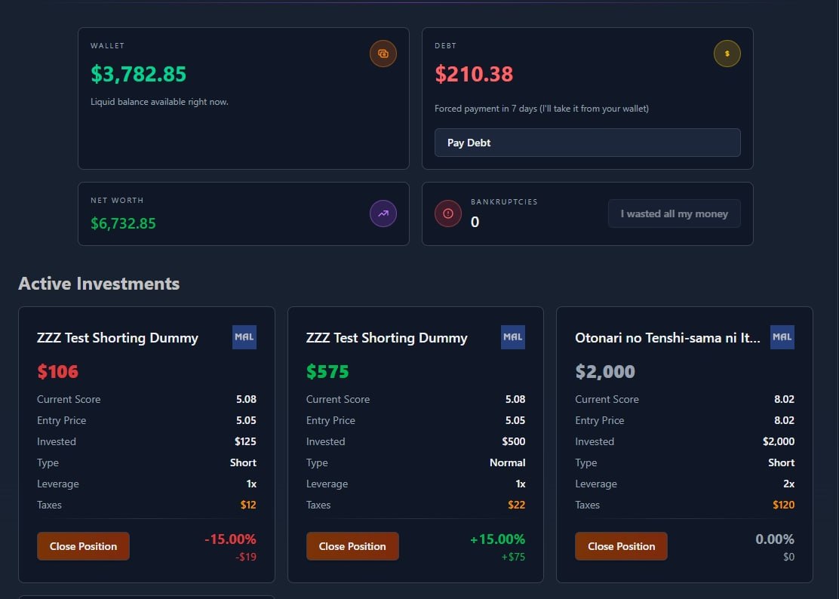Click the 0.00% change on the Otonari card
839x599 pixels.
pyautogui.click(x=775, y=539)
